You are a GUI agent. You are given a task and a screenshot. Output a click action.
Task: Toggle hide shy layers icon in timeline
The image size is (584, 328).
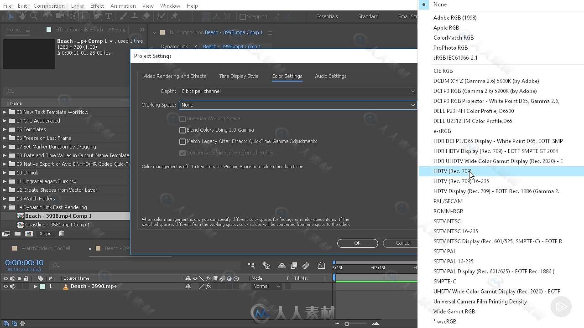(282, 266)
